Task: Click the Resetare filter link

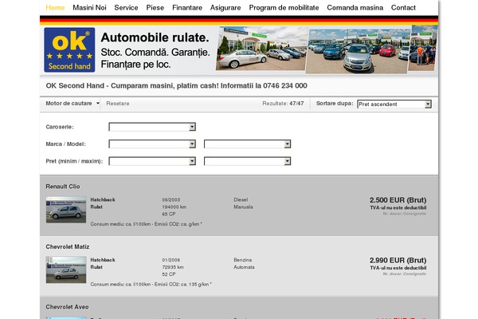Action: 117,104
